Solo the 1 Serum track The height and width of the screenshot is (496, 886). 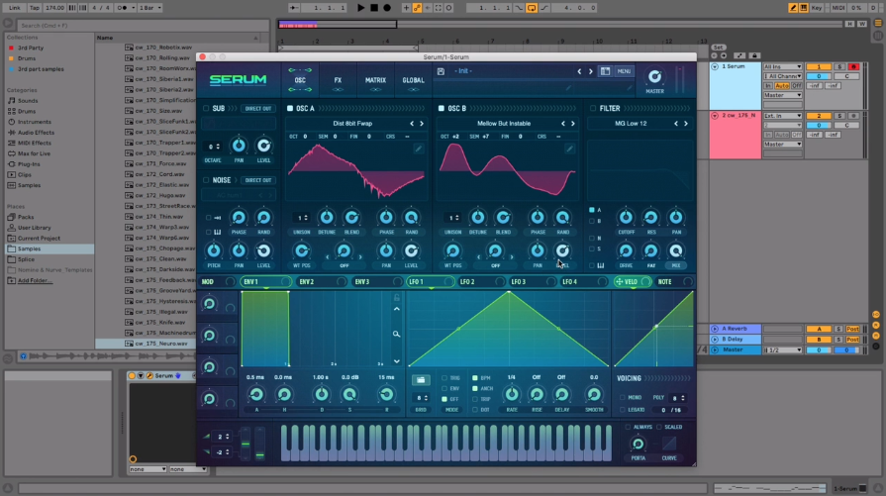coord(839,66)
